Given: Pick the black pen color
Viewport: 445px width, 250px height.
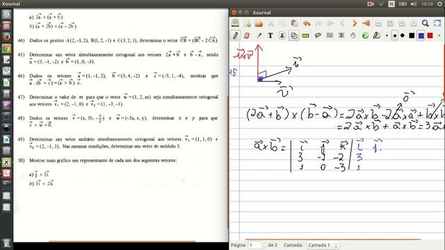Looking at the screenshot, I should pyautogui.click(x=412, y=35).
